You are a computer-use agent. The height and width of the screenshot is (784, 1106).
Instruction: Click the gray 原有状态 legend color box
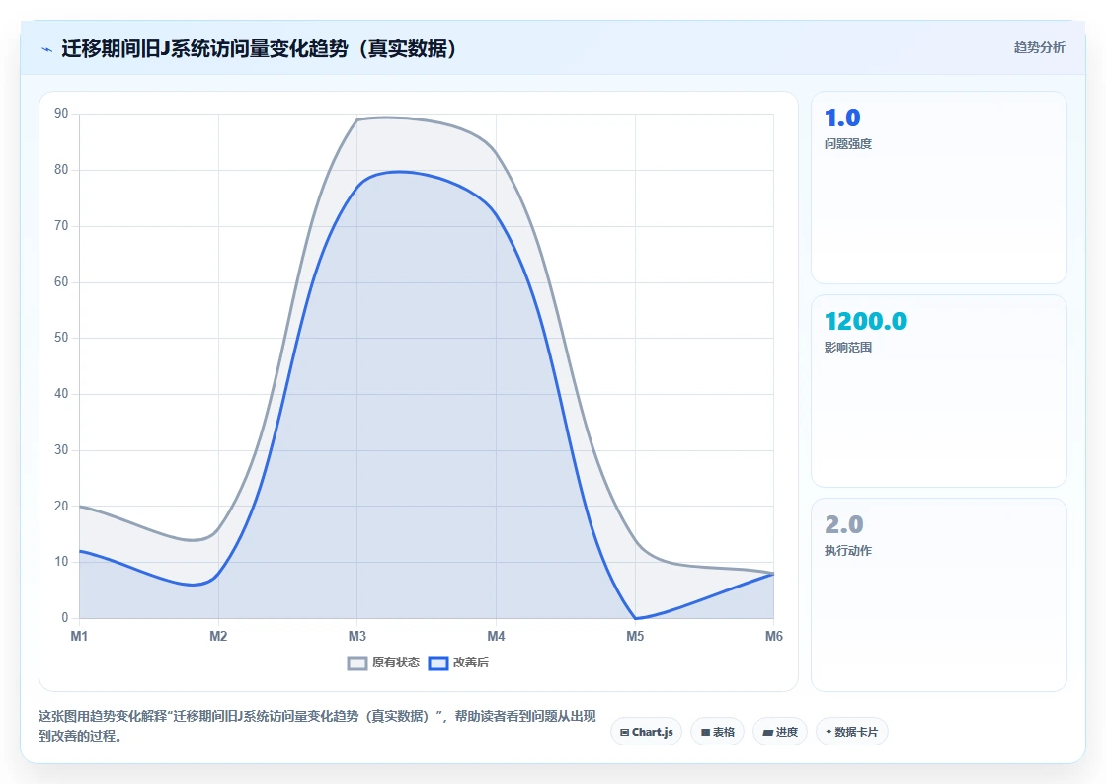[357, 664]
